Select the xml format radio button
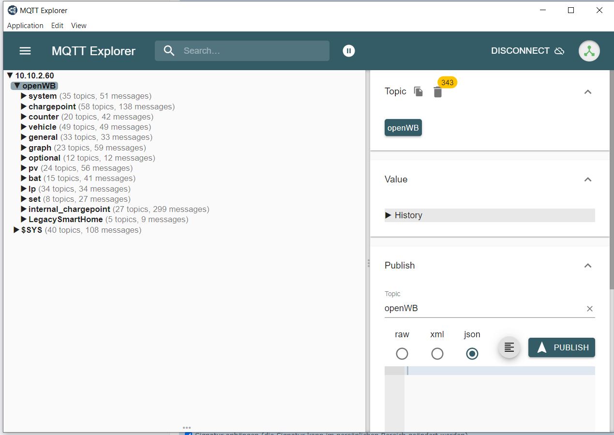Image resolution: width=614 pixels, height=435 pixels. tap(437, 354)
